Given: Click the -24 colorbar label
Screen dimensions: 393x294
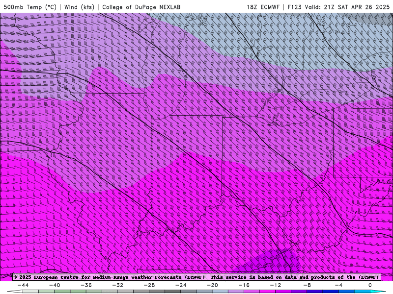Looking at the screenshot, I should point(181,285).
